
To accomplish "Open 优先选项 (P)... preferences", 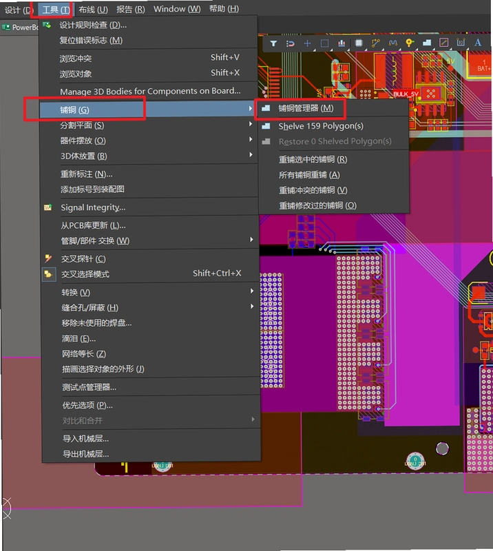I will 151,405.
